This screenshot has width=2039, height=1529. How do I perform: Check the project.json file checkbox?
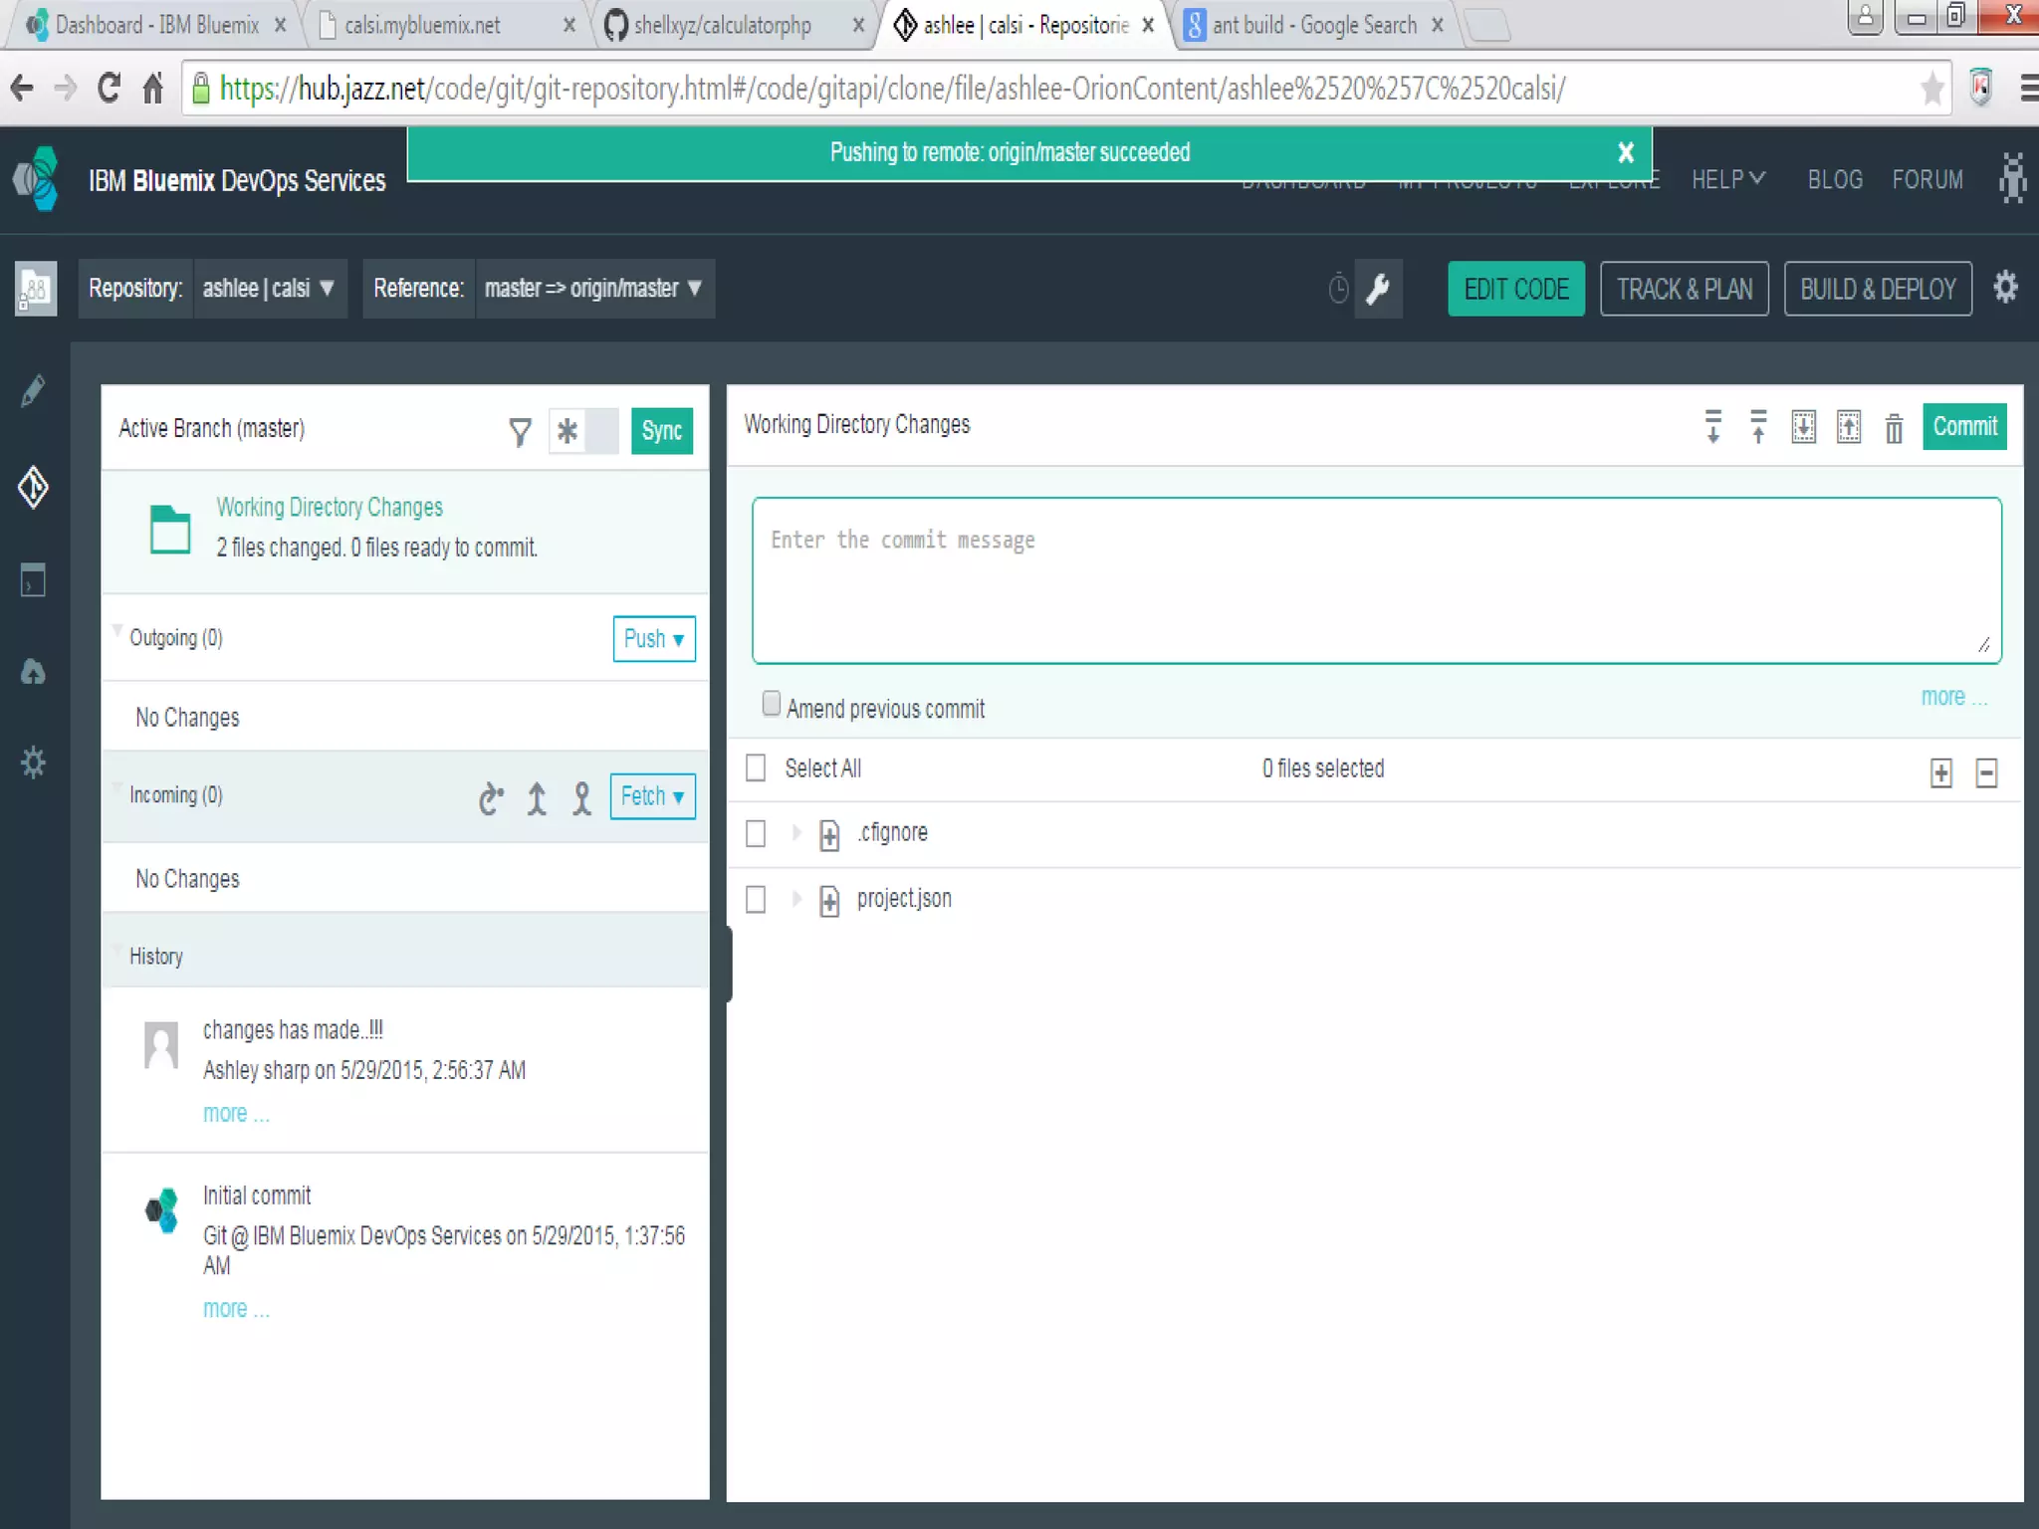tap(756, 899)
